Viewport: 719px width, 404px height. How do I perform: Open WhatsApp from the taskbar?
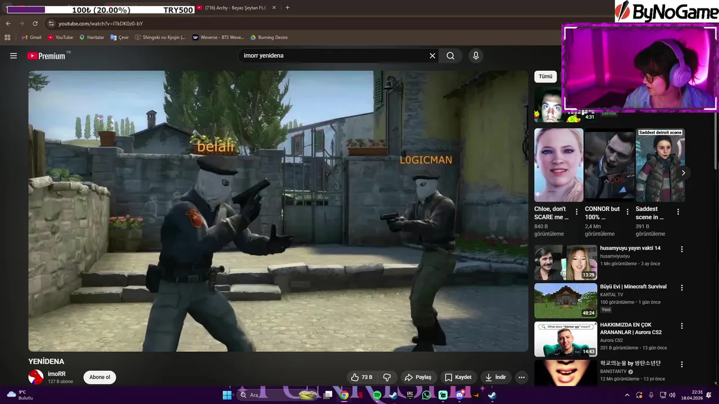tap(426, 395)
